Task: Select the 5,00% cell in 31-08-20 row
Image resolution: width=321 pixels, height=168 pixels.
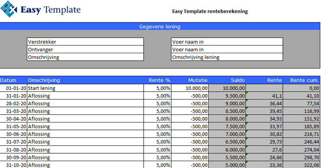Action: (x=157, y=150)
